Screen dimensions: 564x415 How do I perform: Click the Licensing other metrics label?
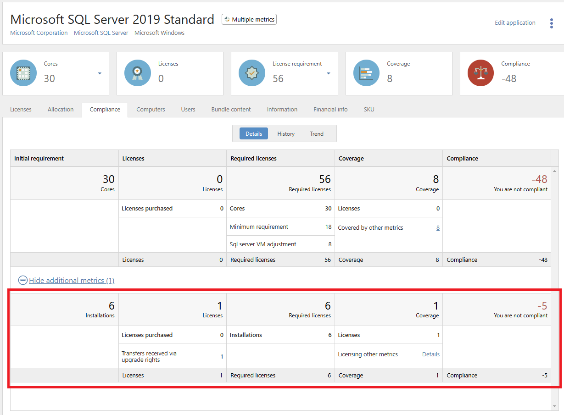(x=368, y=354)
